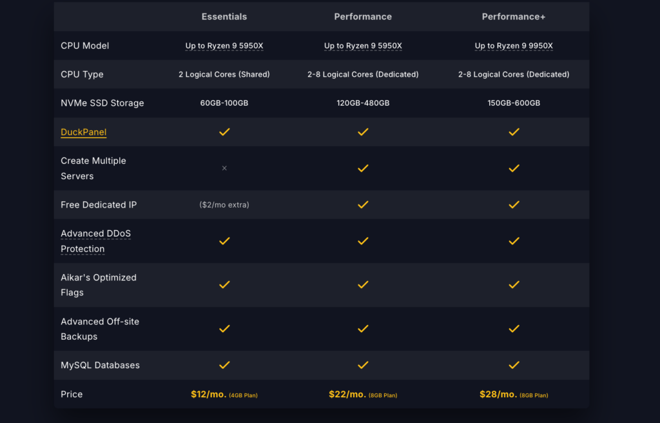Screen dimensions: 660x423
Task: Click Performance+ MySQL Databases checkmark
Action: 514,365
